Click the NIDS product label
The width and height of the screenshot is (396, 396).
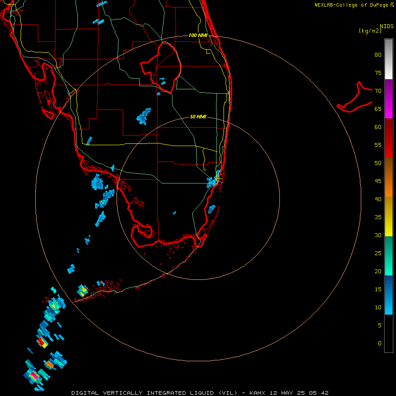(x=387, y=26)
